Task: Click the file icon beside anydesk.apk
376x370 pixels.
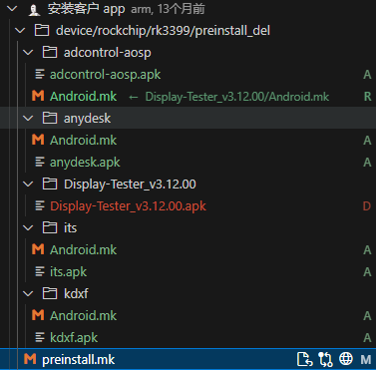Action: click(x=40, y=162)
